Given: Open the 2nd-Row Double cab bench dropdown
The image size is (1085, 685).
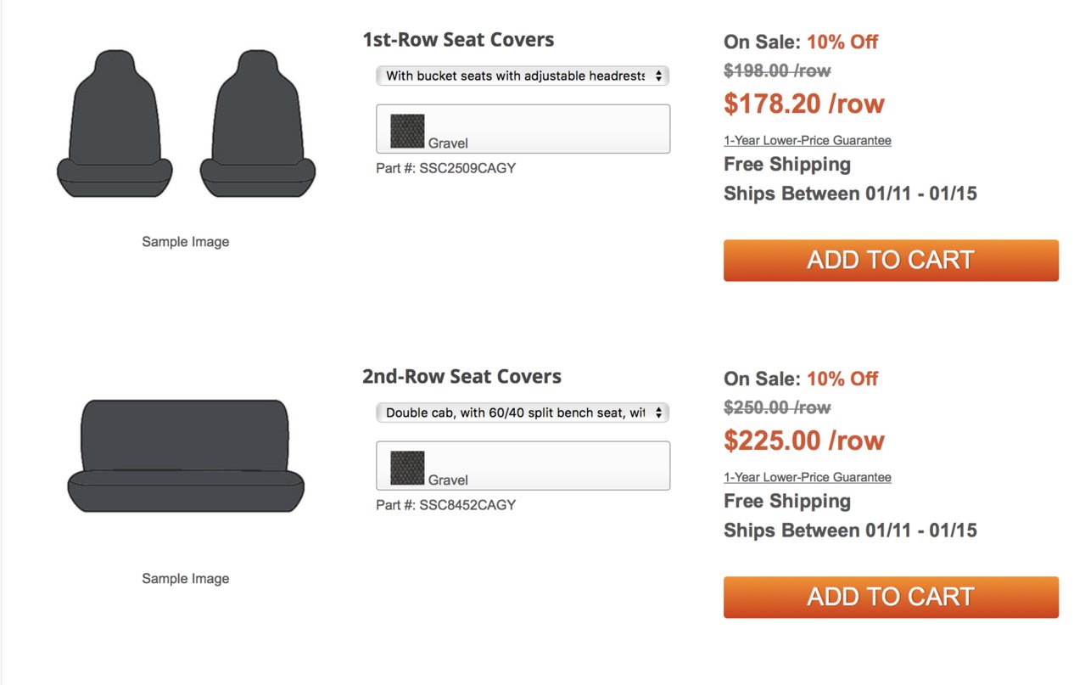Looking at the screenshot, I should pos(523,413).
